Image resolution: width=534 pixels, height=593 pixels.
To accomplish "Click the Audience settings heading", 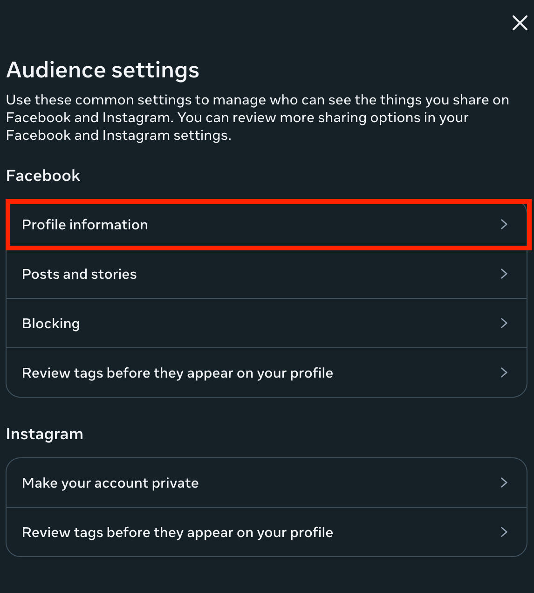I will coord(103,70).
